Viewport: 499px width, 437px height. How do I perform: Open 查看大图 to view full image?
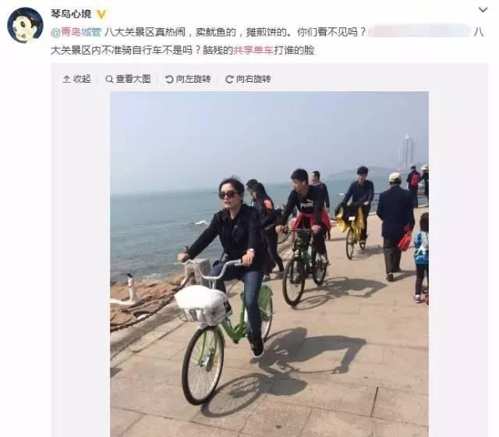tap(128, 79)
